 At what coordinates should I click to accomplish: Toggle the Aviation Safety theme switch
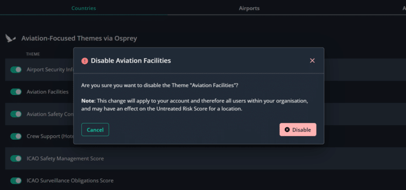[16, 114]
